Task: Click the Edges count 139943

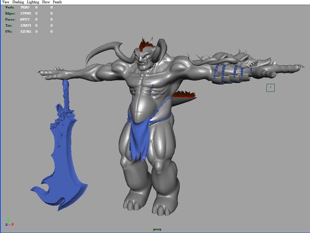Action: [x=26, y=13]
